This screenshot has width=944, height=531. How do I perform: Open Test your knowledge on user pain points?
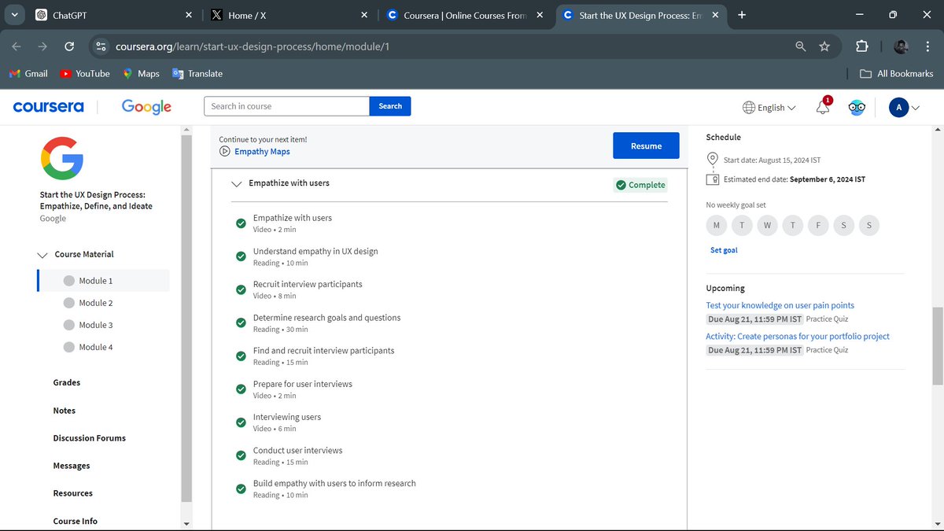coord(780,305)
